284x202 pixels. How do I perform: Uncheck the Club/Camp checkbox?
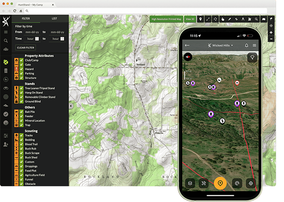tap(22, 60)
